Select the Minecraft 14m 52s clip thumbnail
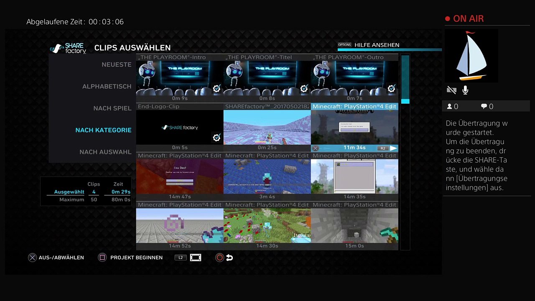Viewport: 535px width, 301px height. (180, 225)
